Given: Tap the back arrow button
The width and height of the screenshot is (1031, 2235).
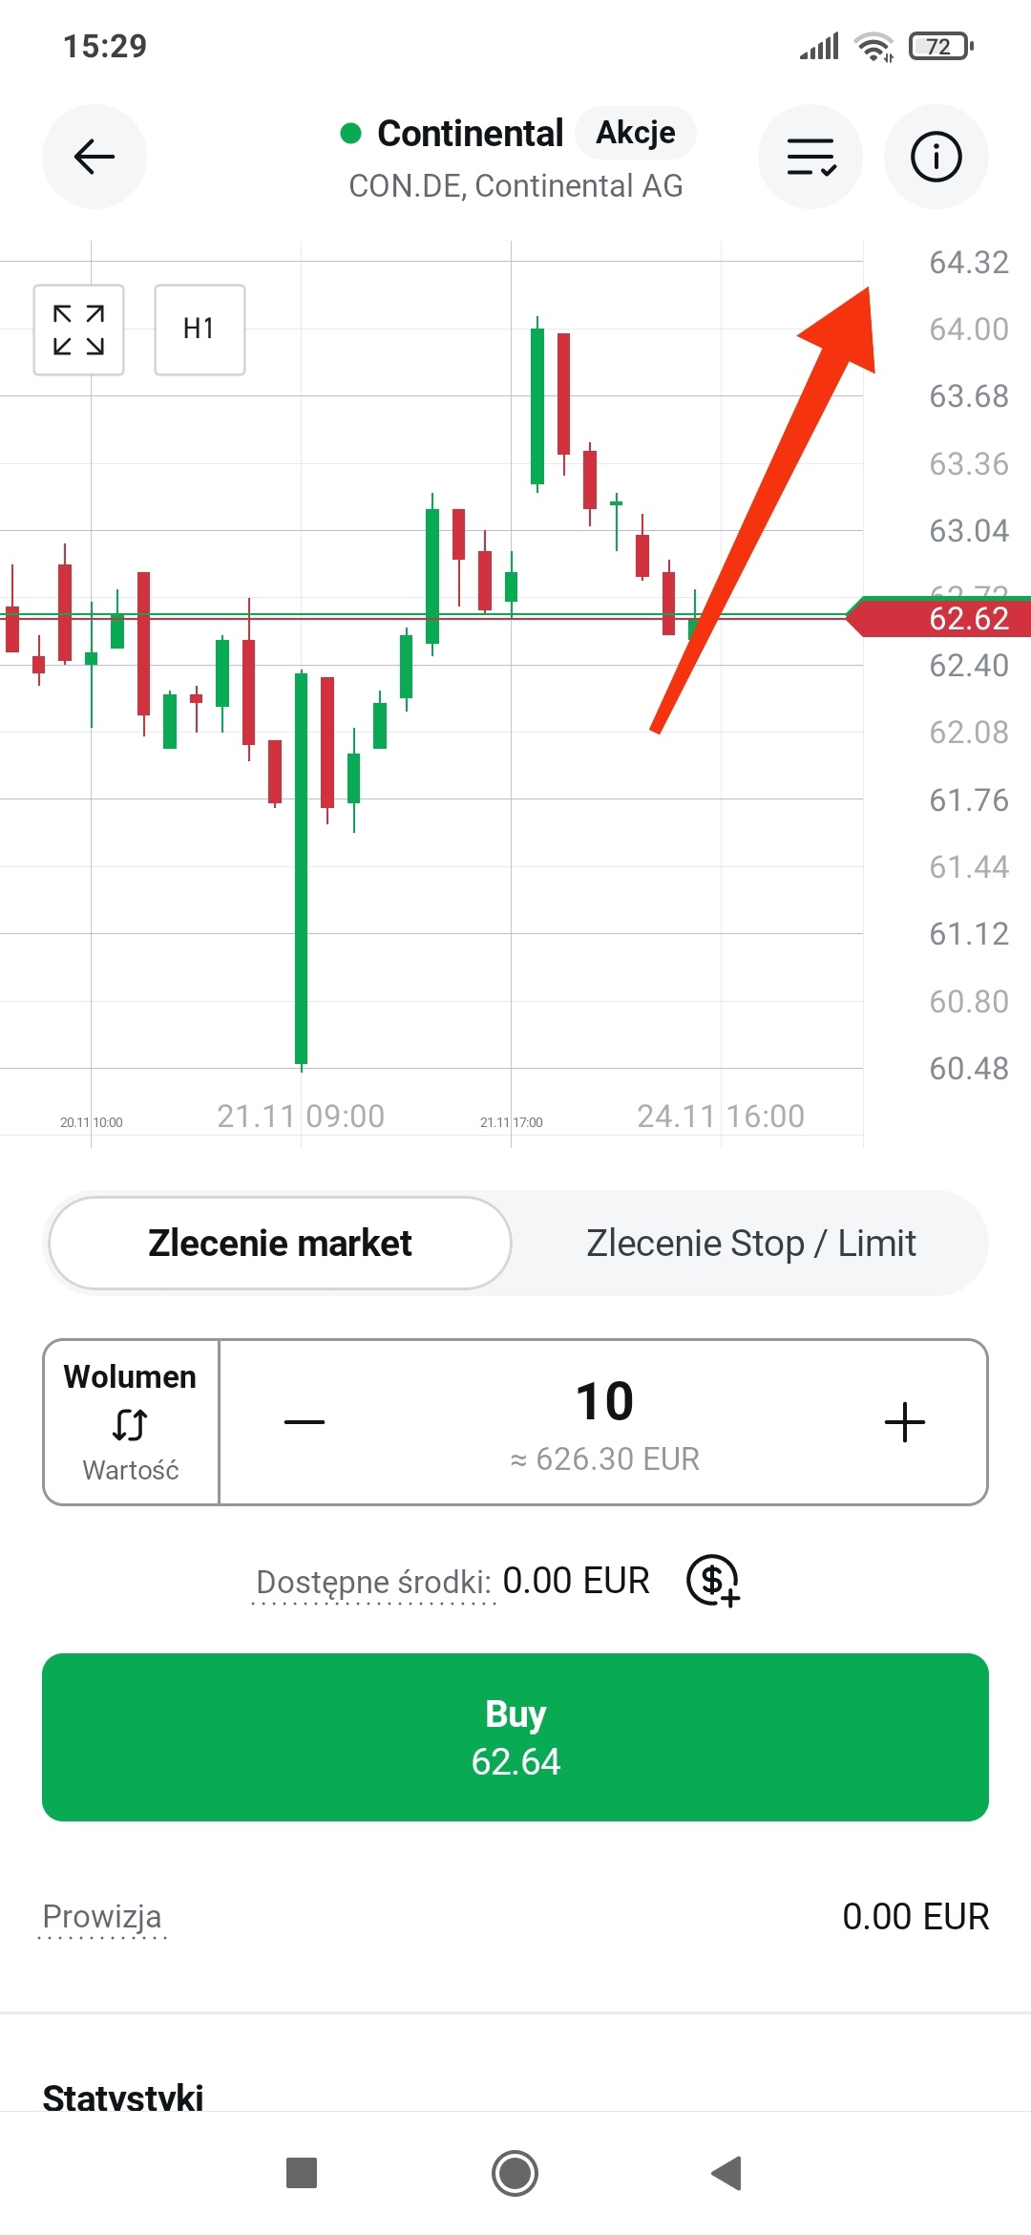Looking at the screenshot, I should click(x=94, y=157).
